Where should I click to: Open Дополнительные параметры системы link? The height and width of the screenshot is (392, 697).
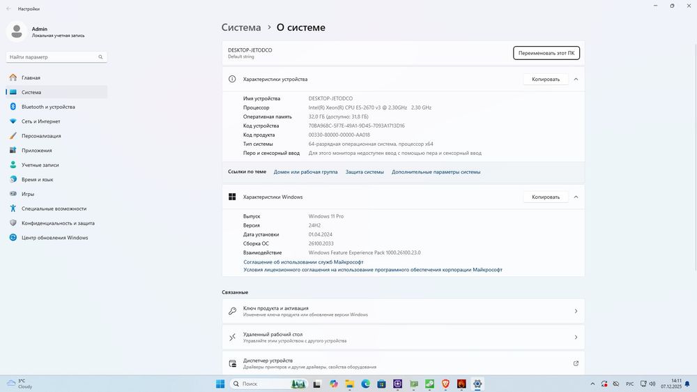(x=436, y=172)
